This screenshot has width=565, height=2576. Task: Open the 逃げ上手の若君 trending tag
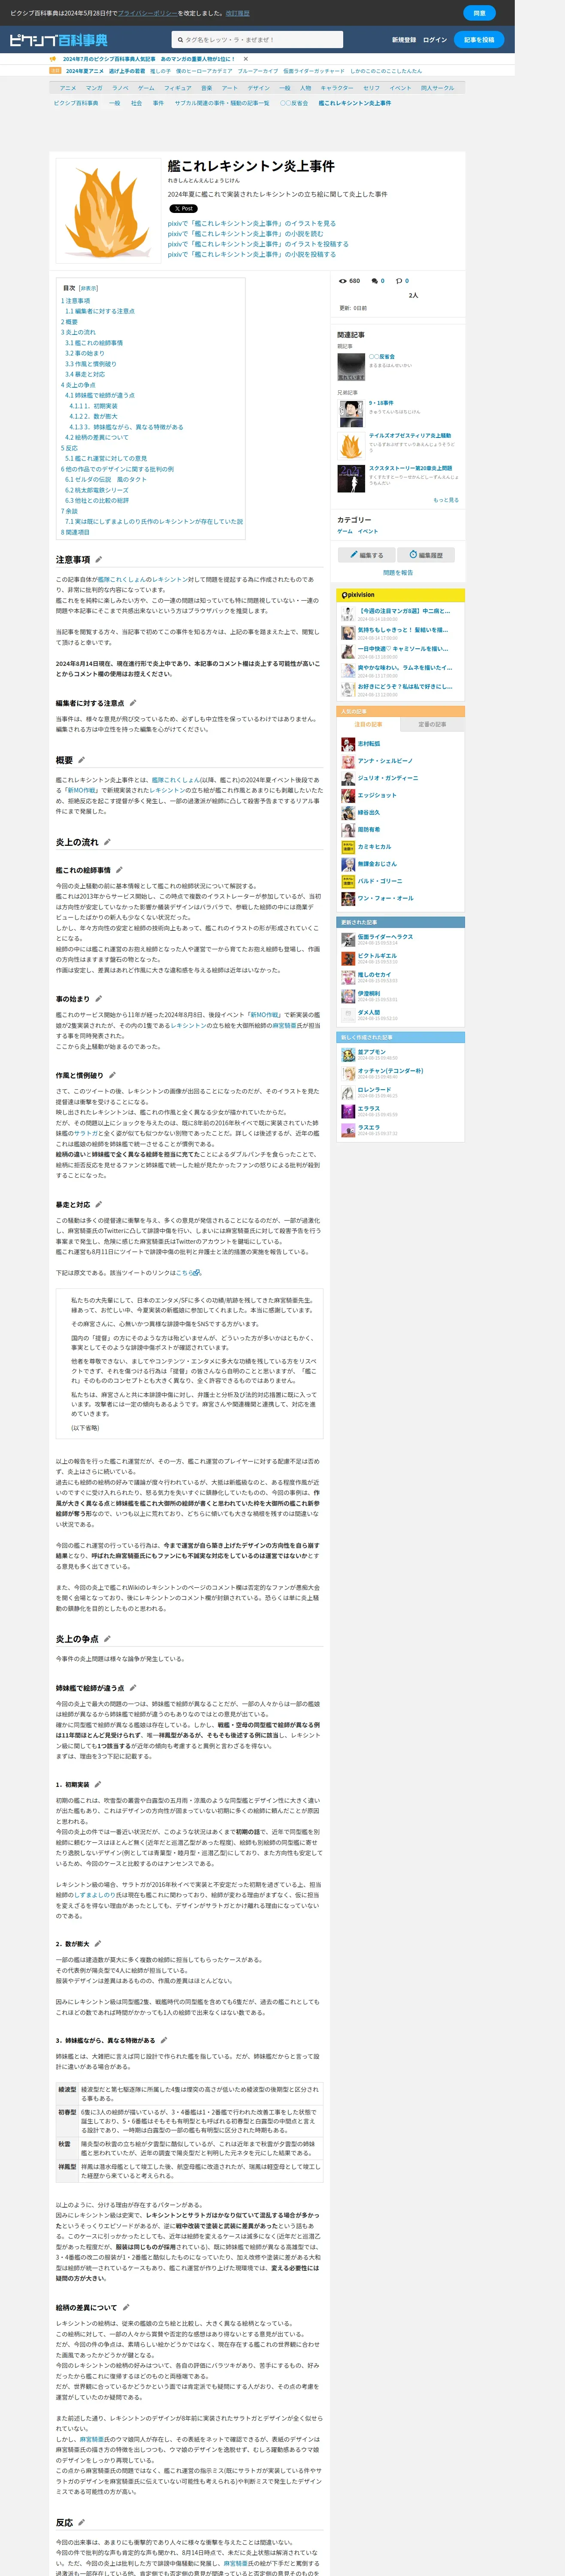(x=127, y=71)
